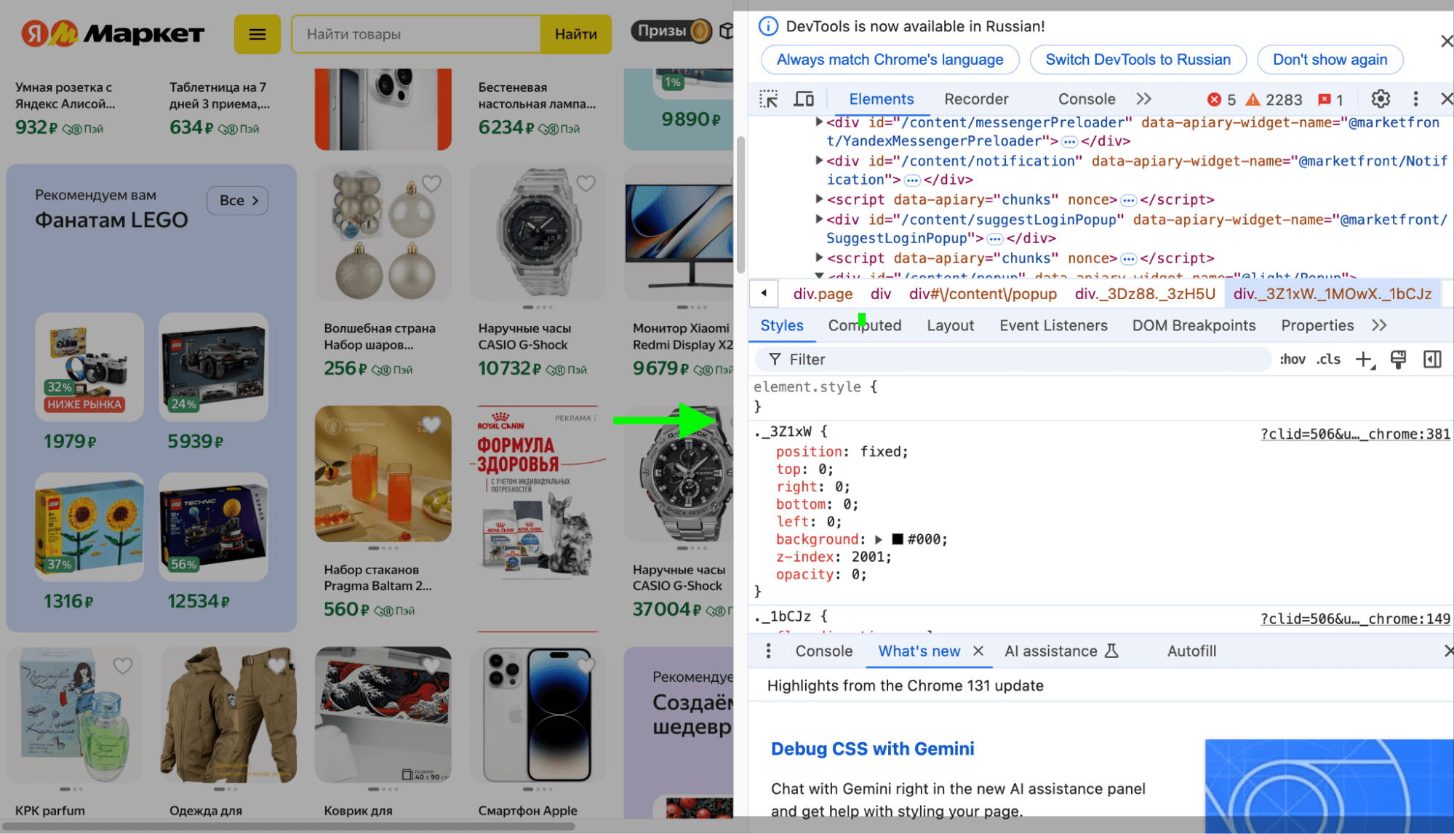This screenshot has width=1454, height=834.
Task: Open the Призы coin prizes button
Action: (671, 31)
